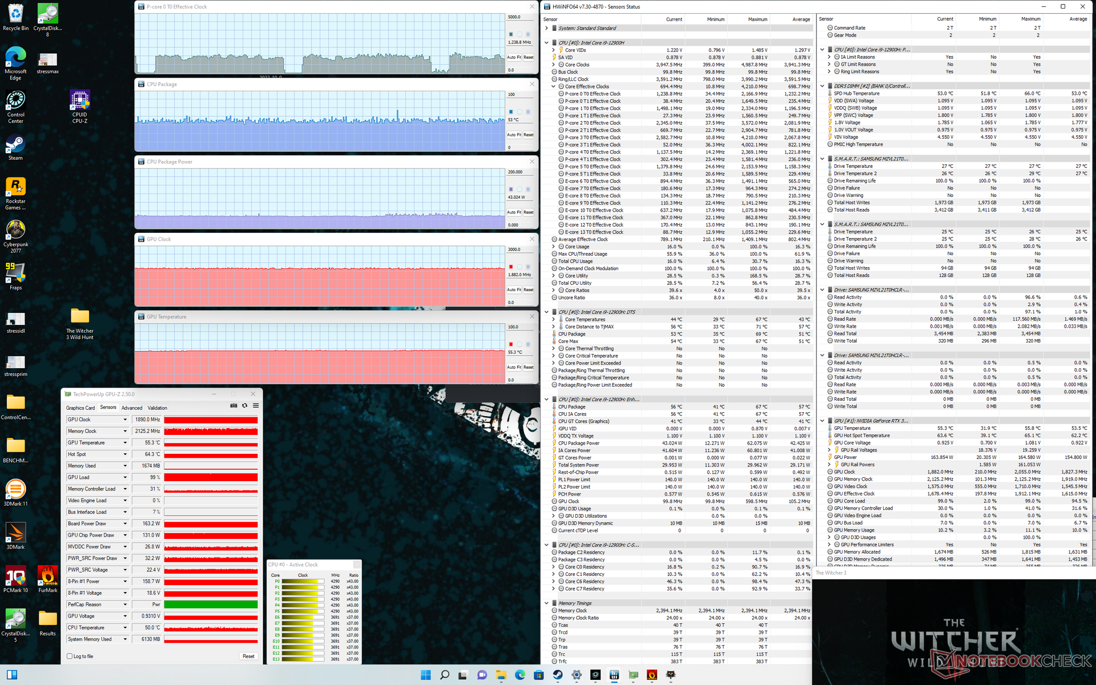Open the Validation tab in GPU-Z

pos(158,408)
